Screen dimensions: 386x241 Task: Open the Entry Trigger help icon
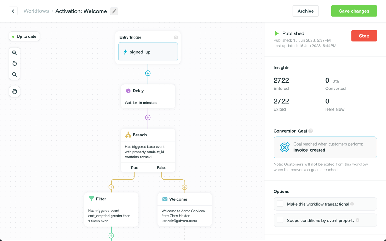pyautogui.click(x=176, y=37)
